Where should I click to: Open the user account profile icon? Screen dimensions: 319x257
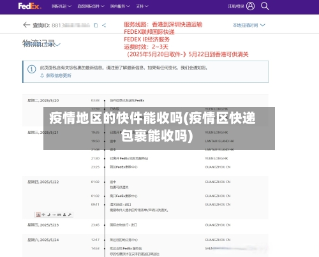point(250,6)
